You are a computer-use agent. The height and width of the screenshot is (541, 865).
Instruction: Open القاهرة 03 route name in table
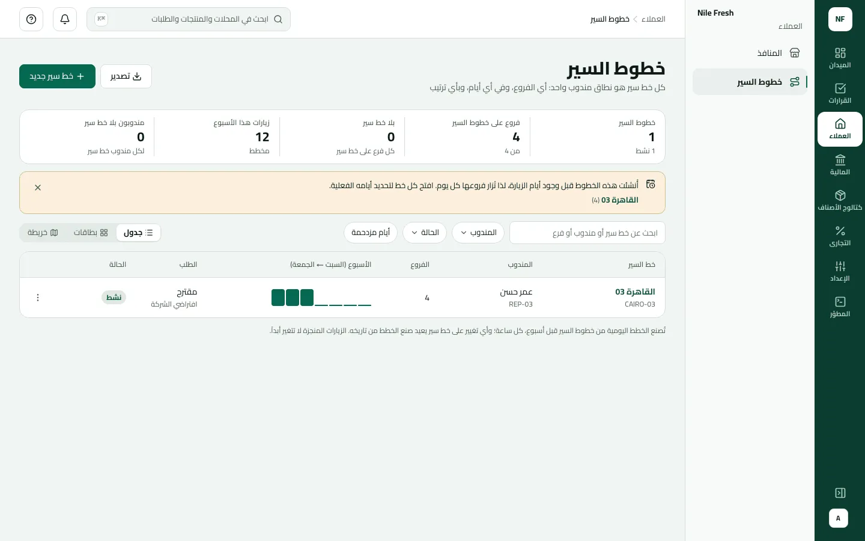point(635,292)
